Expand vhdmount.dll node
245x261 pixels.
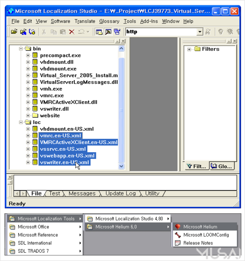click(28, 62)
